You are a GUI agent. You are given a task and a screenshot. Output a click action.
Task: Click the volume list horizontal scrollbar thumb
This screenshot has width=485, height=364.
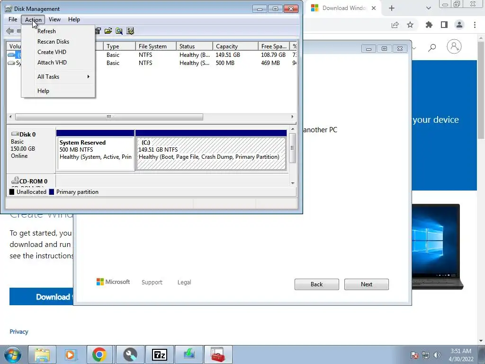(109, 117)
